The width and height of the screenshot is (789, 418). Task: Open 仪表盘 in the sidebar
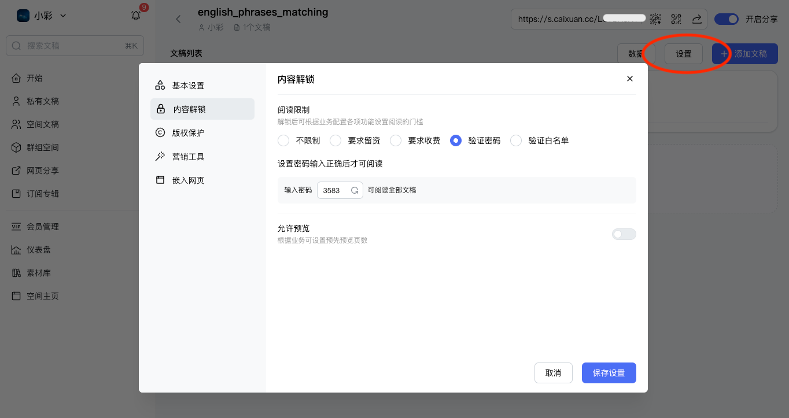point(39,250)
